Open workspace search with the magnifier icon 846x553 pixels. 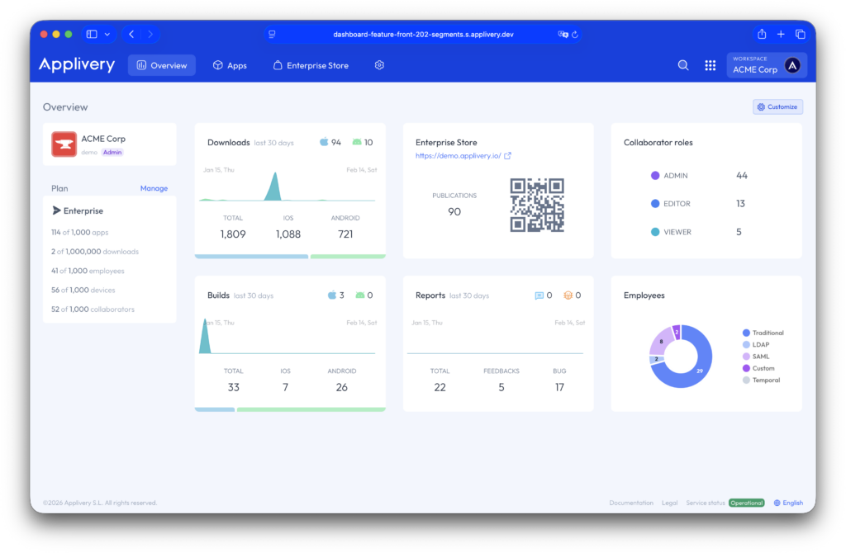pyautogui.click(x=683, y=64)
